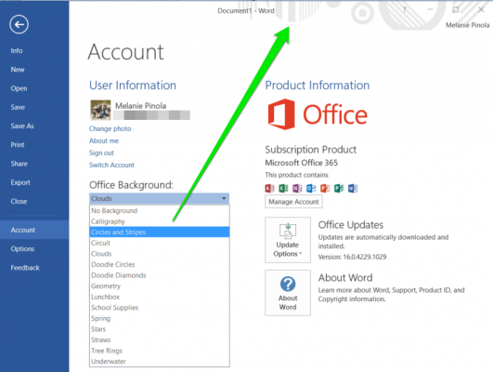The image size is (493, 372).
Task: Open the help question mark in title bar
Action: [x=405, y=10]
